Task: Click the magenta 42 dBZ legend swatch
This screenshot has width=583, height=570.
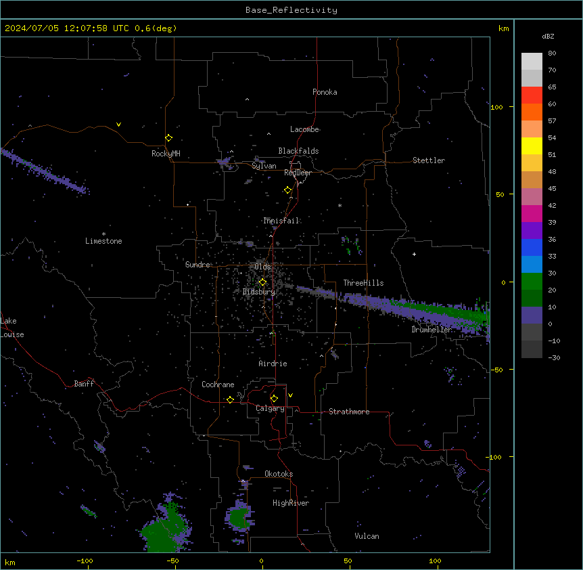Action: [532, 213]
